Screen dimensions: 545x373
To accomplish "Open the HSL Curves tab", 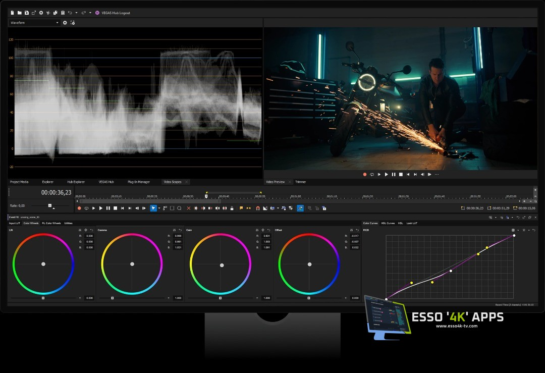I will pyautogui.click(x=388, y=223).
